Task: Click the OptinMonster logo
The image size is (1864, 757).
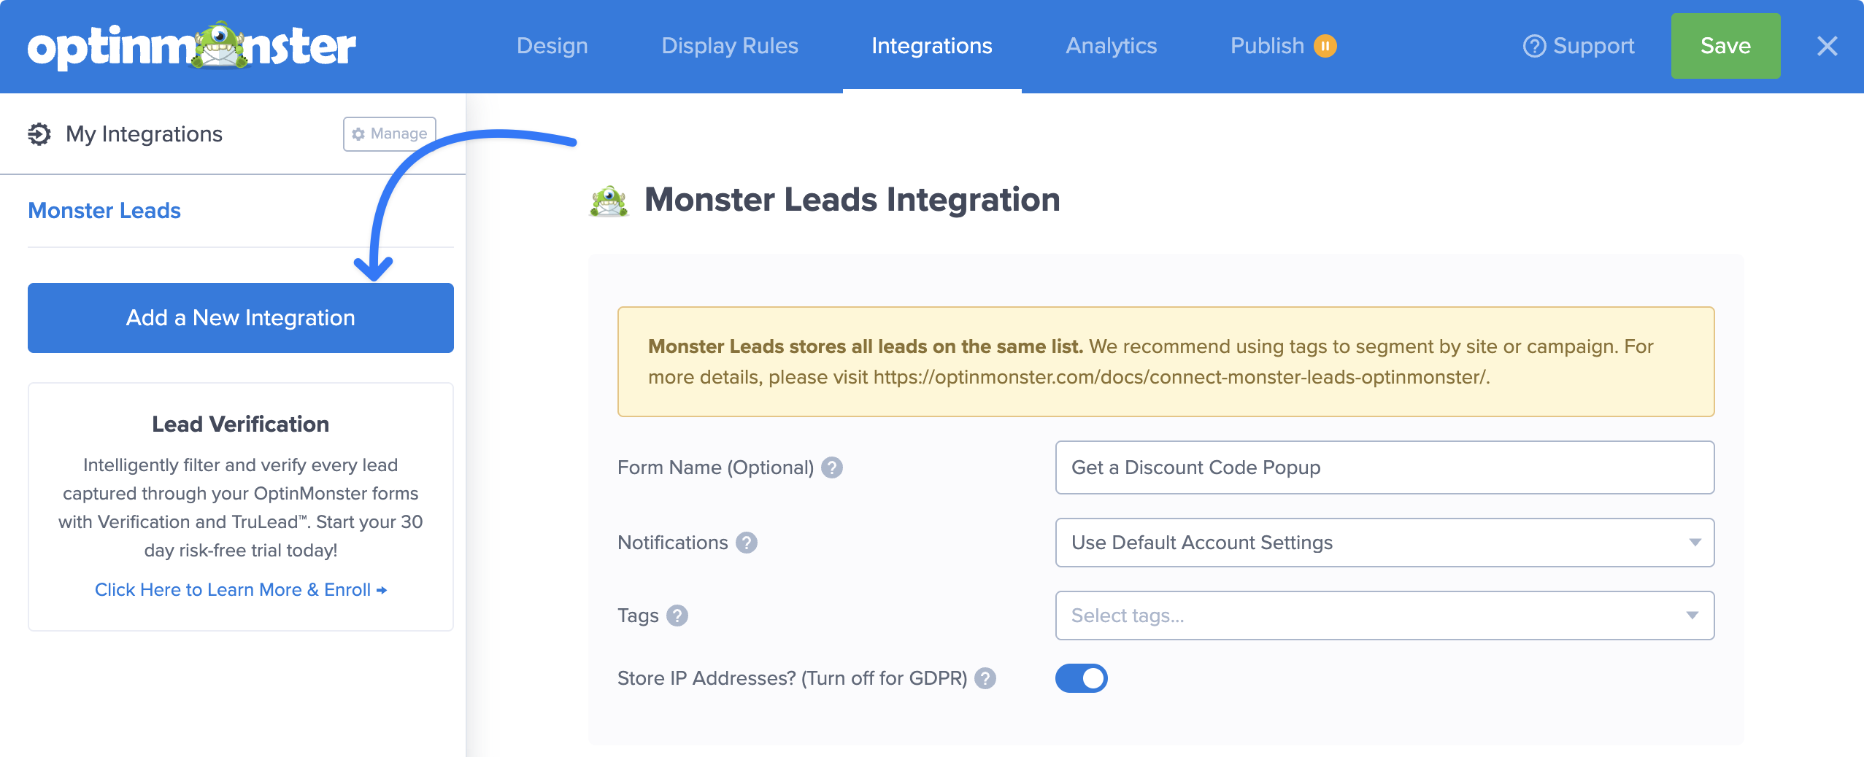Action: coord(191,46)
